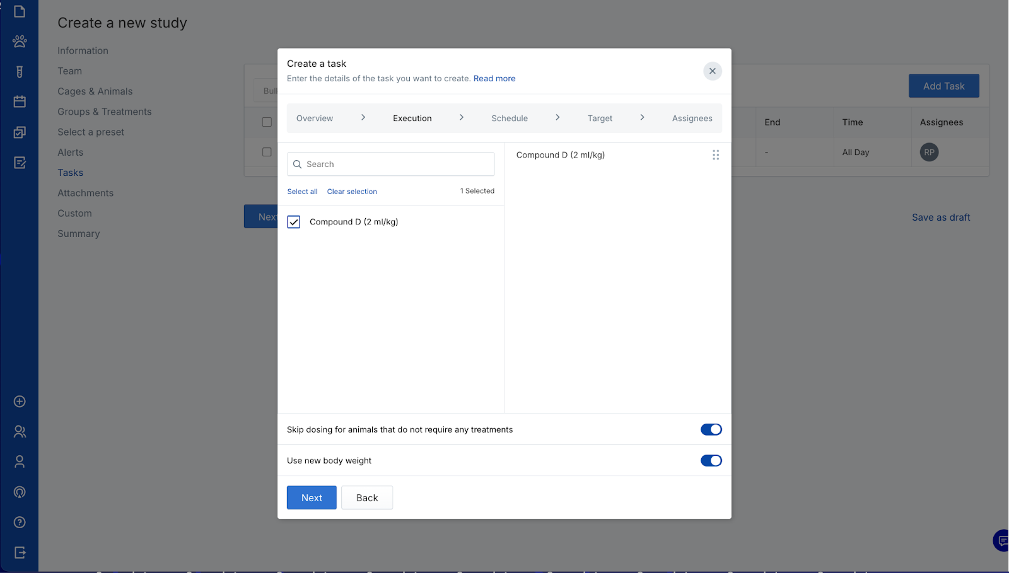Image resolution: width=1009 pixels, height=573 pixels.
Task: Click the plus circle icon in sidebar
Action: pos(20,402)
